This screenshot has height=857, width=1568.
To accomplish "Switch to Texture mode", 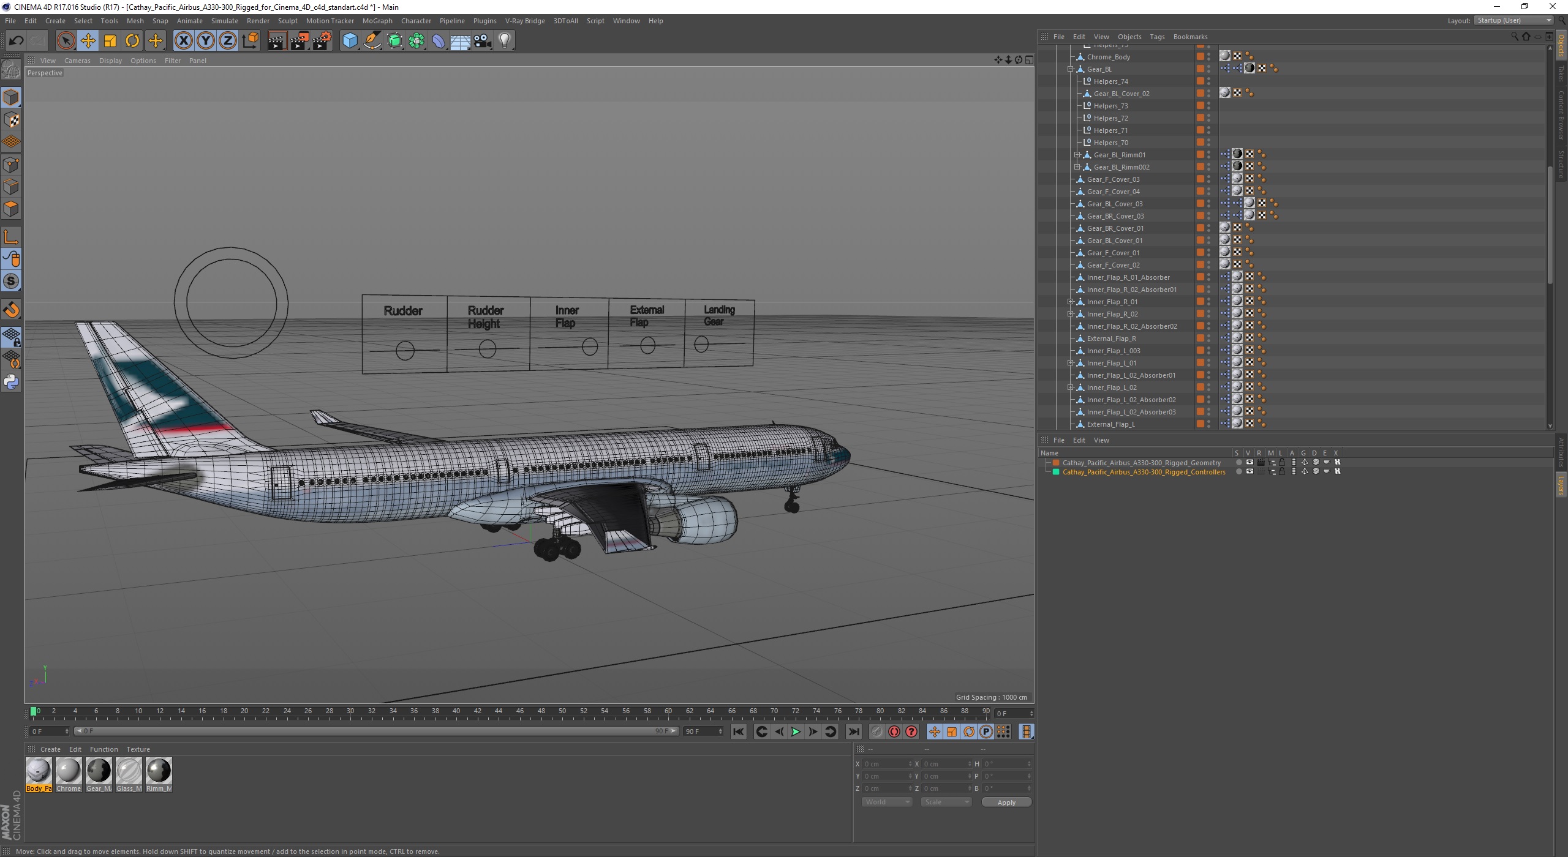I will tap(11, 119).
